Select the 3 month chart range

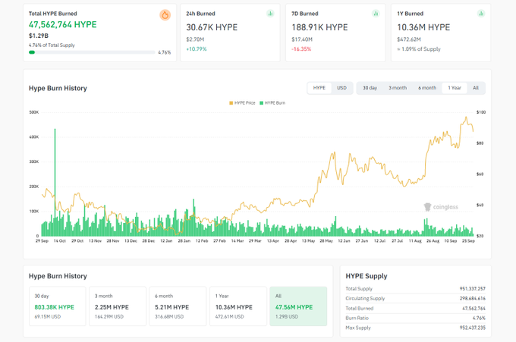click(398, 88)
